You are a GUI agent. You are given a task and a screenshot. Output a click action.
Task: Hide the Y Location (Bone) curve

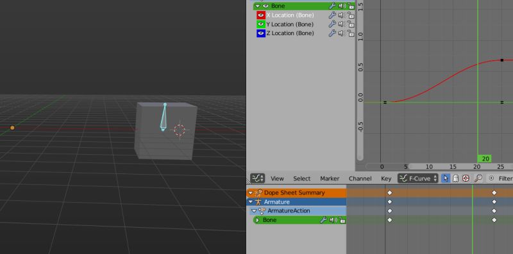pyautogui.click(x=261, y=24)
